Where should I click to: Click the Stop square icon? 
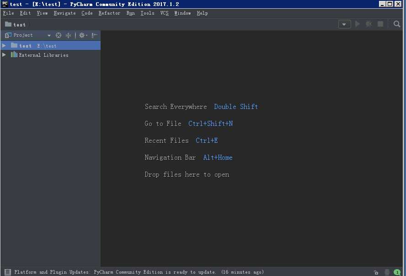380,24
